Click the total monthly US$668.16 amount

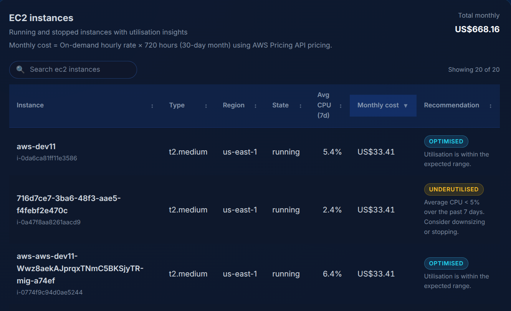pyautogui.click(x=477, y=29)
